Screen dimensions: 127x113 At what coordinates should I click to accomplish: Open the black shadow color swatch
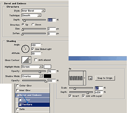click(47, 76)
